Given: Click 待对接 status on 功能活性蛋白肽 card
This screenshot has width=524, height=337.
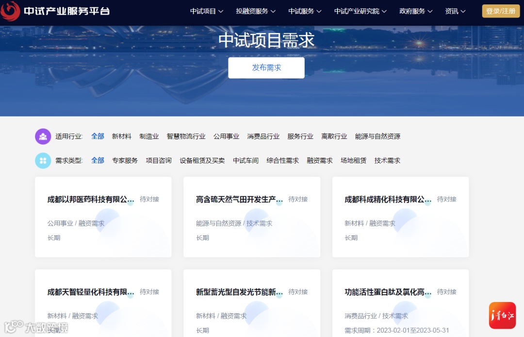Looking at the screenshot, I should click(447, 292).
